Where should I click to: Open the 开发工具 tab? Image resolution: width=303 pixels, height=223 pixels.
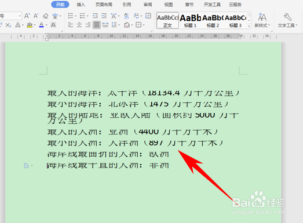(212, 5)
